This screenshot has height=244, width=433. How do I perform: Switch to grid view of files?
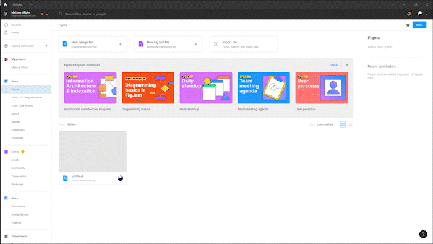[343, 124]
